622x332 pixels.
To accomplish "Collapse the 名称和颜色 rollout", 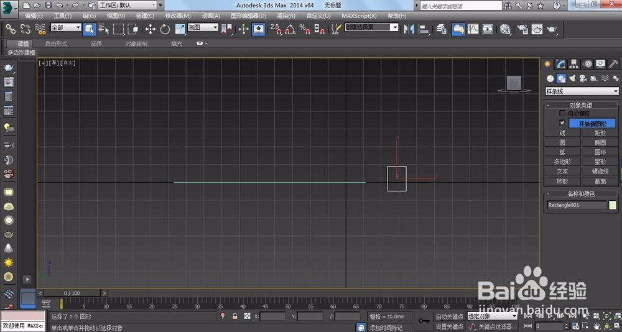I will coord(582,194).
